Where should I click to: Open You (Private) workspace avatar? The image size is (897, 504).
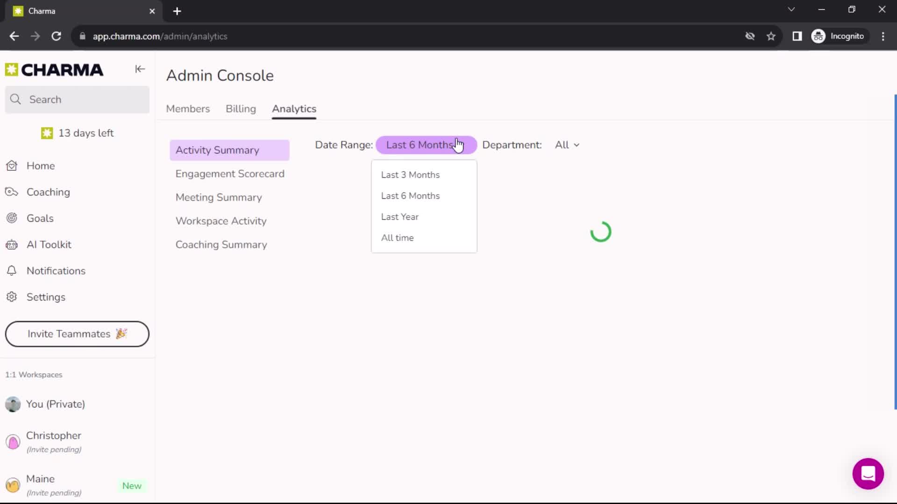tap(13, 404)
